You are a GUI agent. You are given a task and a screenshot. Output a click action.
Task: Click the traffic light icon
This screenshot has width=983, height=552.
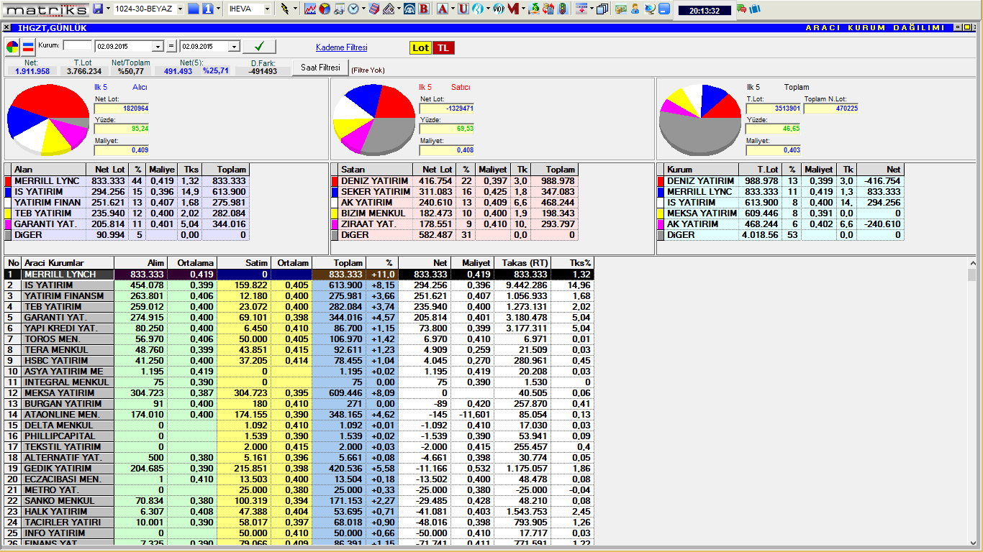[563, 9]
